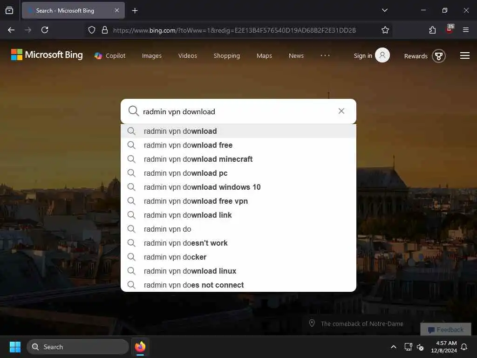
Task: Select the "radmin vpn do" suggestion
Action: (x=238, y=229)
